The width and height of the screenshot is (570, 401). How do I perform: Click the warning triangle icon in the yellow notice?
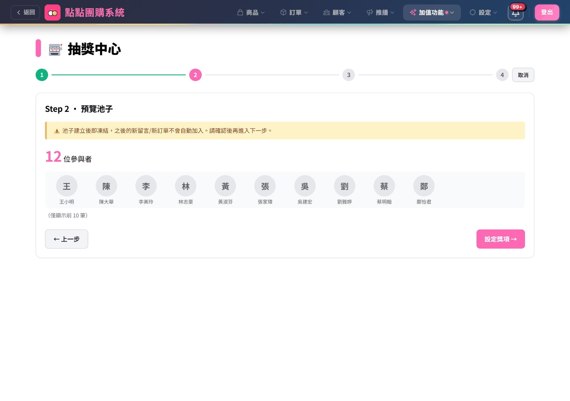57,131
